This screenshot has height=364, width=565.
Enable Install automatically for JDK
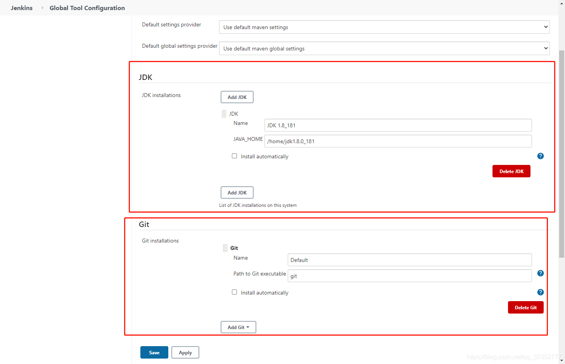pos(234,156)
